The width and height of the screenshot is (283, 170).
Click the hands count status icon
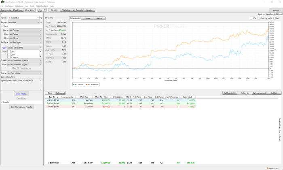tap(267, 168)
